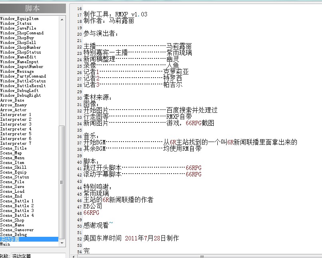Open Interpreter 7 script
Image resolution: width=322 pixels, height=258 pixels.
click(16, 143)
